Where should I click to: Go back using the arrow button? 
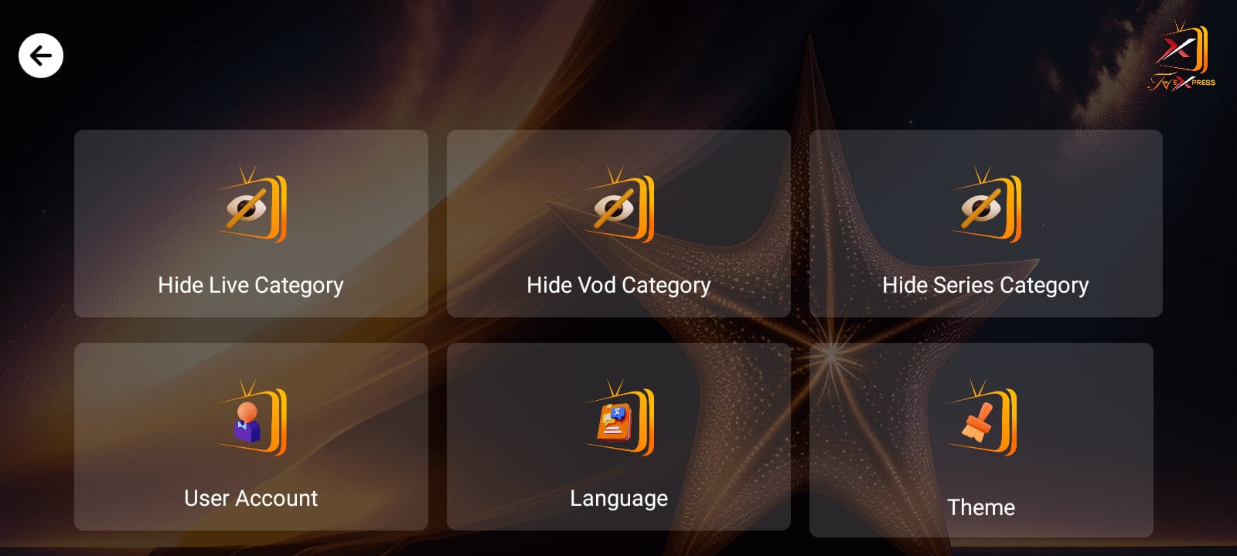[x=41, y=56]
